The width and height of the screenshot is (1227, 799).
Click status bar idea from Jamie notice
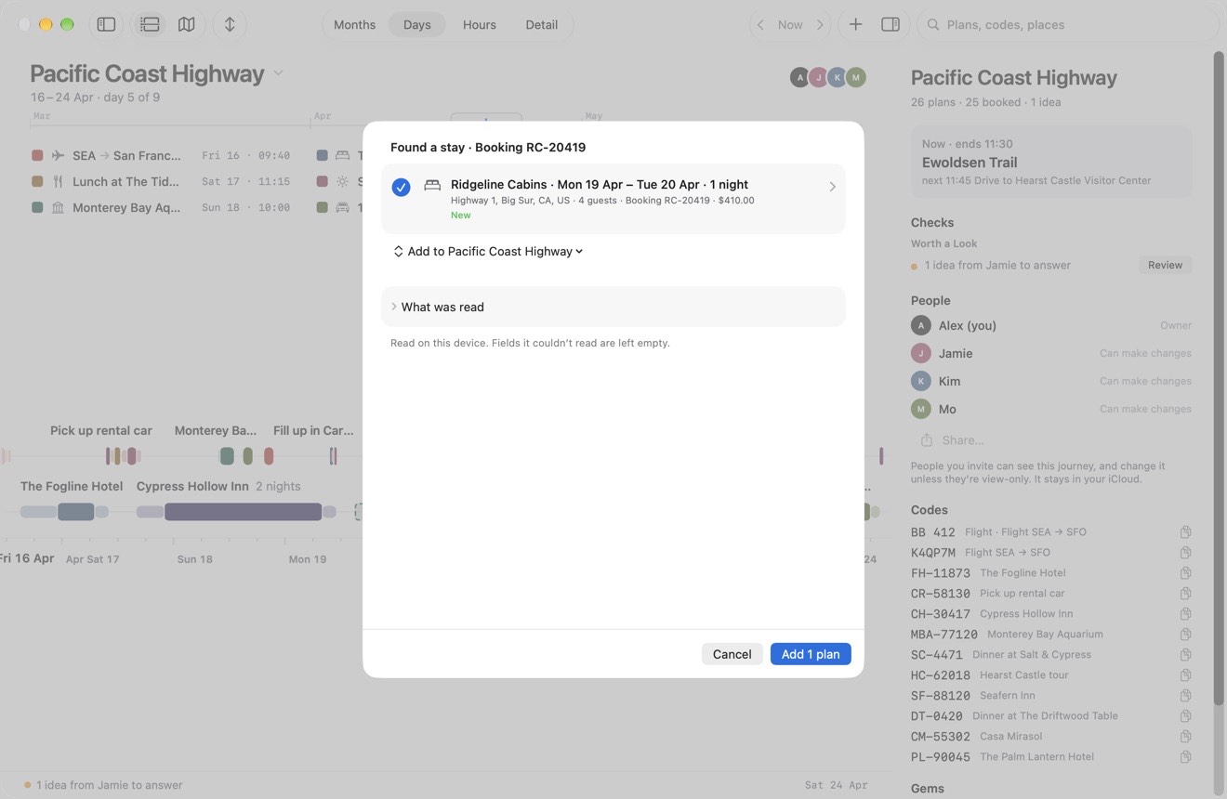pos(104,785)
